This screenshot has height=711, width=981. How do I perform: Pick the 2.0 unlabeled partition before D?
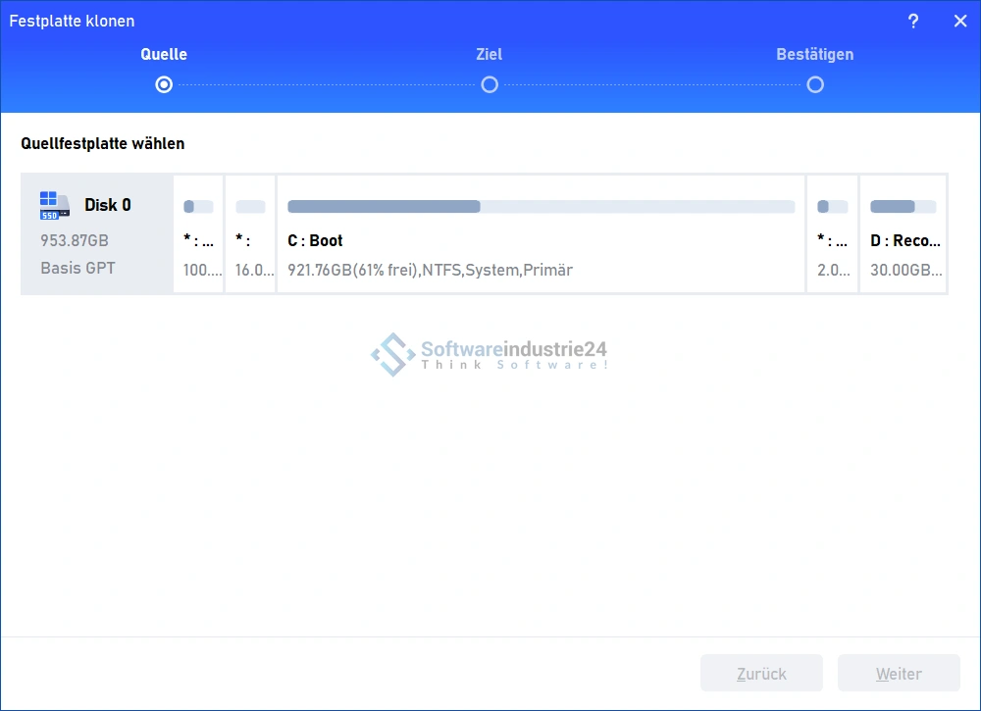coord(833,240)
